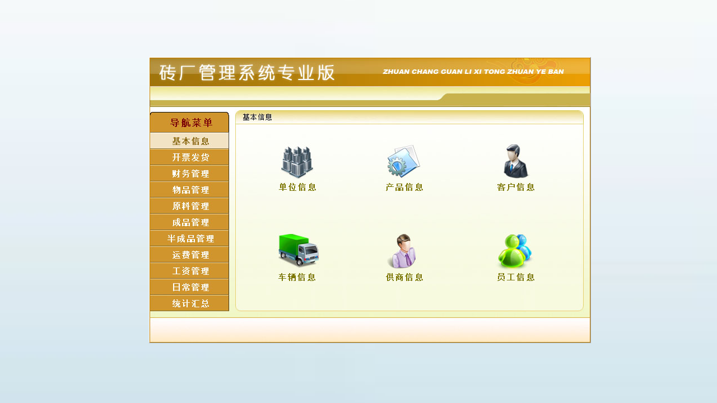
Task: Click the factory building icon in the panel
Action: coord(297,161)
